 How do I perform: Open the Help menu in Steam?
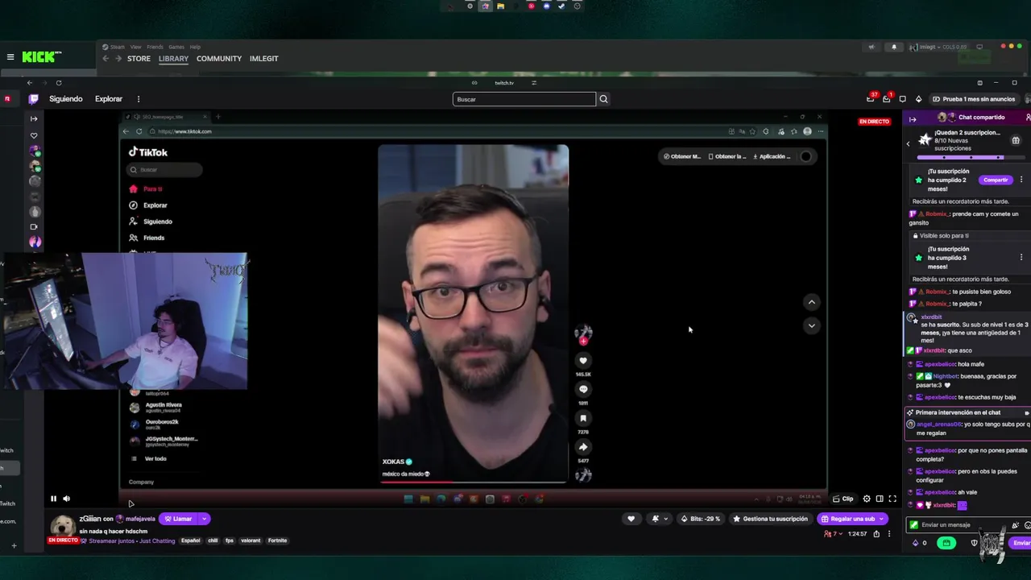(195, 47)
